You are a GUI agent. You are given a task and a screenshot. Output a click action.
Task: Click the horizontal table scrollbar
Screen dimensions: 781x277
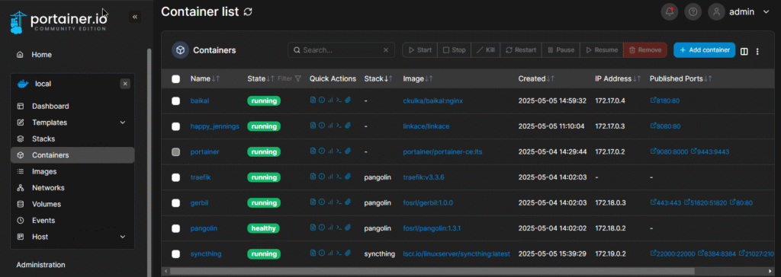pyautogui.click(x=432, y=272)
